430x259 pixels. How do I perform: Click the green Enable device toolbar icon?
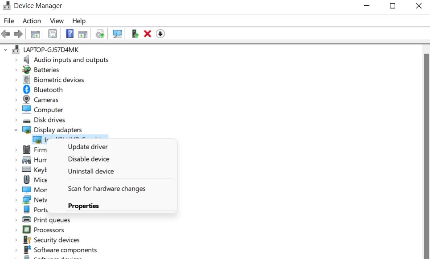(x=135, y=34)
